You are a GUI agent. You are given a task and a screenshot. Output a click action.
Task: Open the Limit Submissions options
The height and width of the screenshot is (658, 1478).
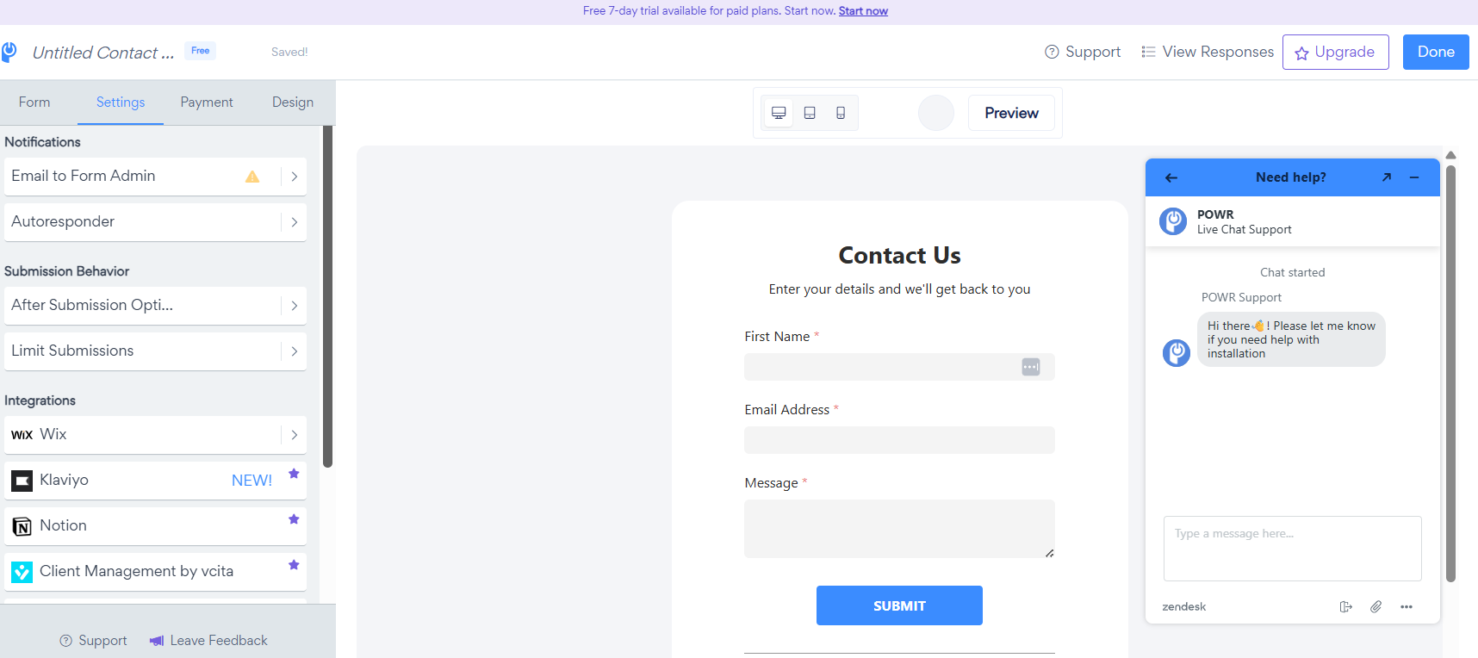pos(294,351)
